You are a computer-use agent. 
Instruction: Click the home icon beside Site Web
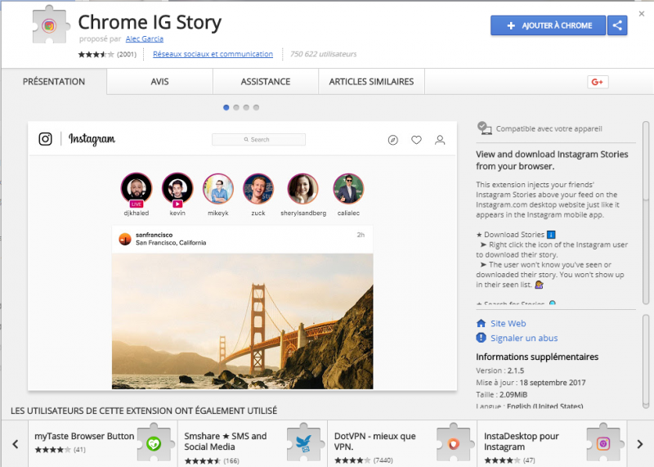[x=481, y=323]
